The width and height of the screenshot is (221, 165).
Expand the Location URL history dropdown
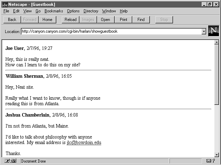coord(204,32)
